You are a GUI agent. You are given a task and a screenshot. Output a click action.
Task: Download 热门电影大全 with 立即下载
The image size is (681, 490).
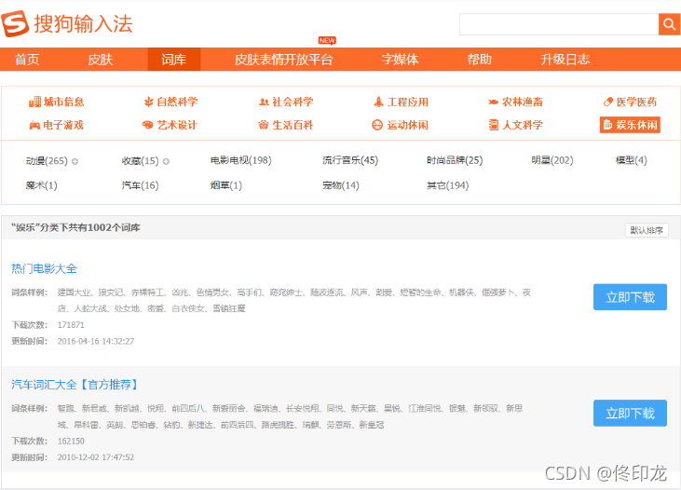click(630, 297)
